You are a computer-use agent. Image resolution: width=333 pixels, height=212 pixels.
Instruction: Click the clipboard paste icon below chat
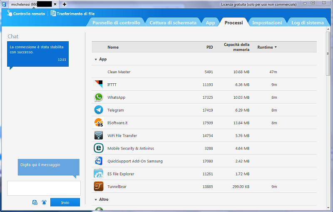[x=35, y=202]
